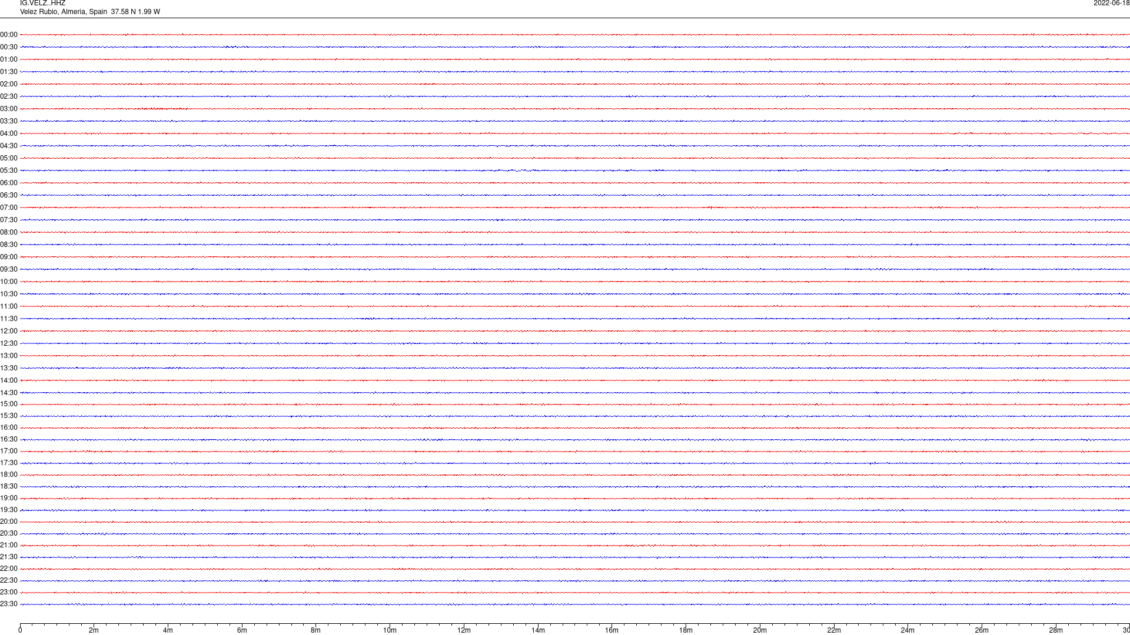
Task: Click the 2022-06-18 date label
Action: 1111,4
